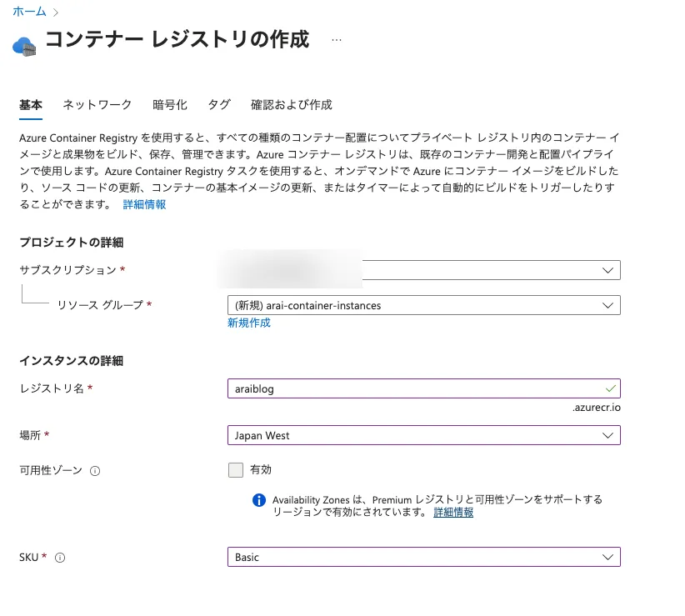This screenshot has width=685, height=616.
Task: Click the ホーム breadcrumb link
Action: 29,12
